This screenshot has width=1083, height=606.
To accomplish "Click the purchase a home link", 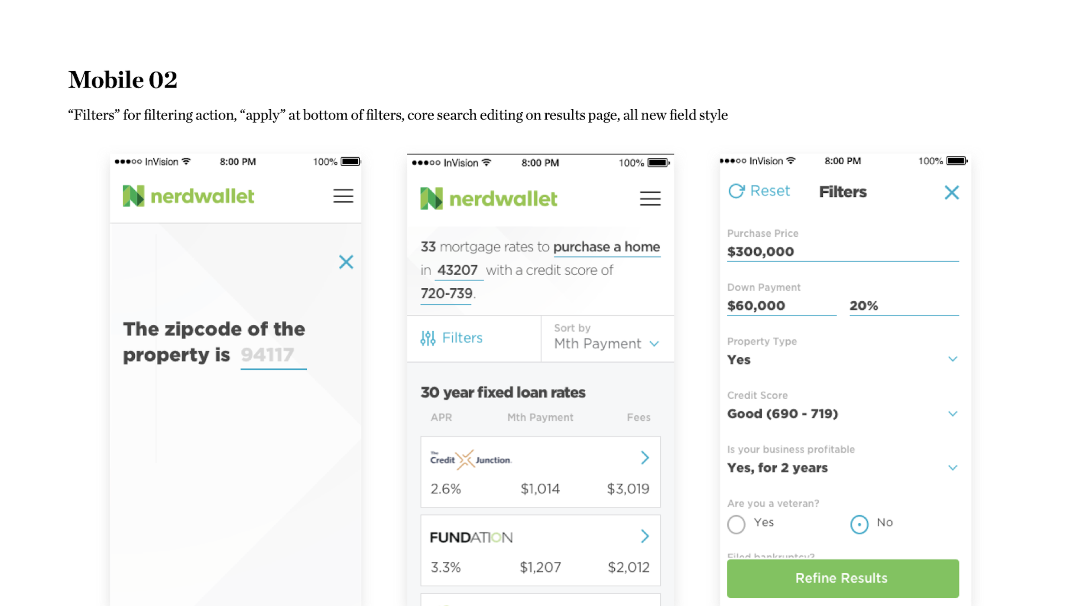I will point(606,247).
